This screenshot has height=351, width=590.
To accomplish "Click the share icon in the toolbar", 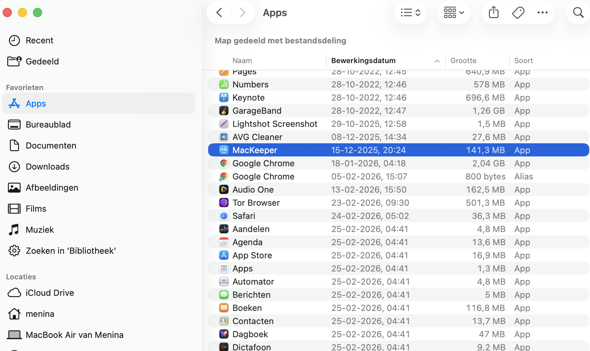I will pyautogui.click(x=493, y=12).
